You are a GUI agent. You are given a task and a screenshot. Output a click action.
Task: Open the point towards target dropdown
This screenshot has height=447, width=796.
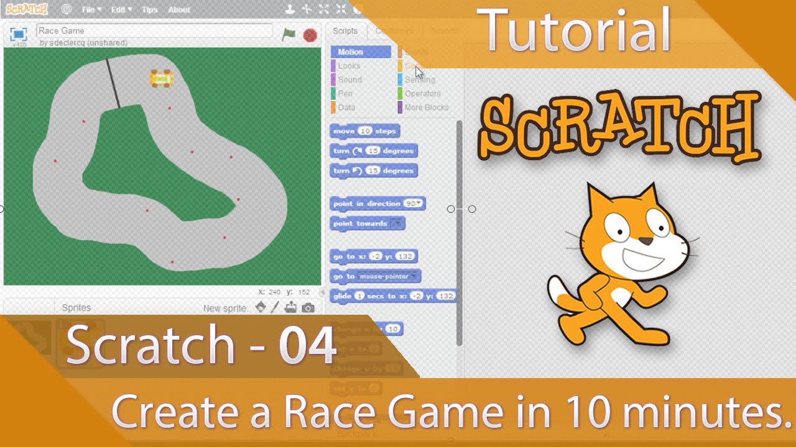[398, 223]
